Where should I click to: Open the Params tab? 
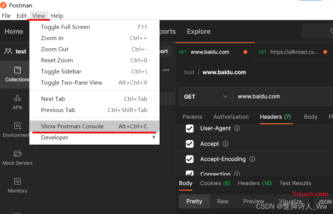tap(192, 117)
